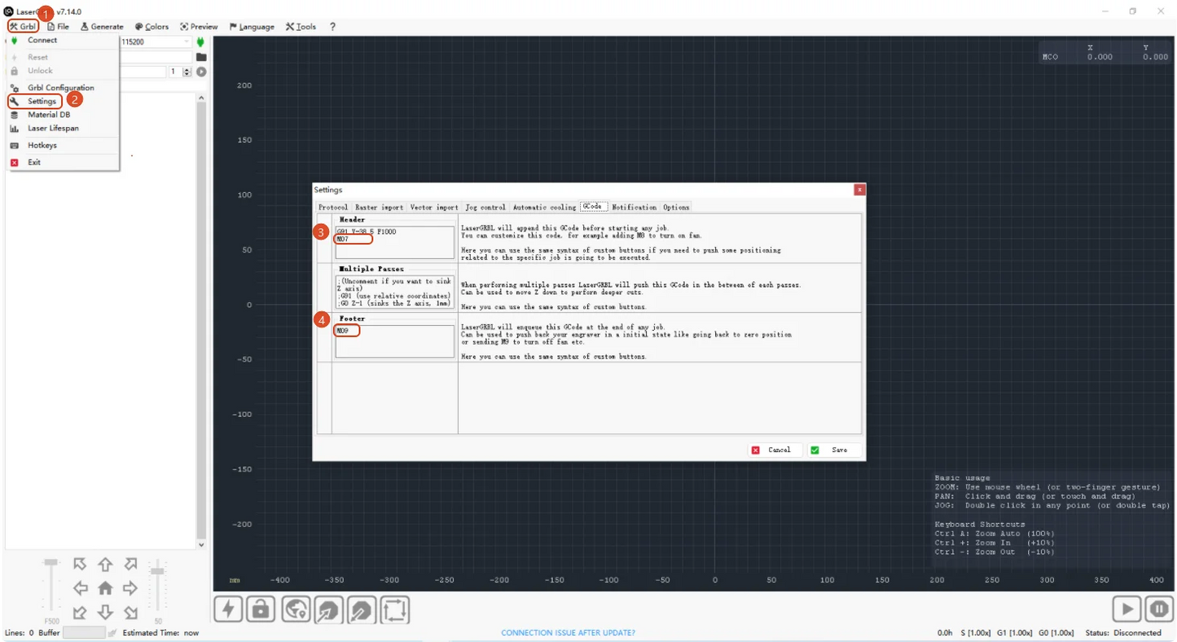Switch to the Vector import tab

434,207
